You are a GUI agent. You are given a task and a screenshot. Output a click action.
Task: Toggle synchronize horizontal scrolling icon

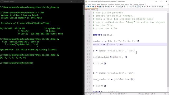coord(130,7)
